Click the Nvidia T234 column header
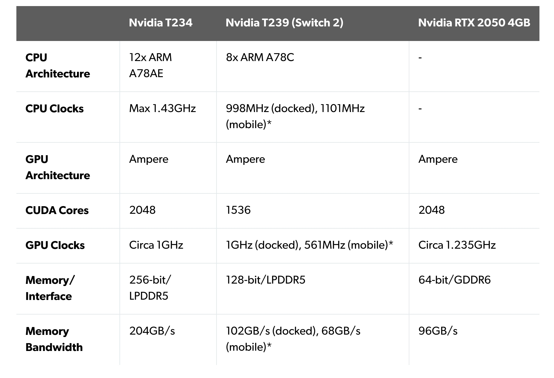This screenshot has width=554, height=378. (160, 23)
